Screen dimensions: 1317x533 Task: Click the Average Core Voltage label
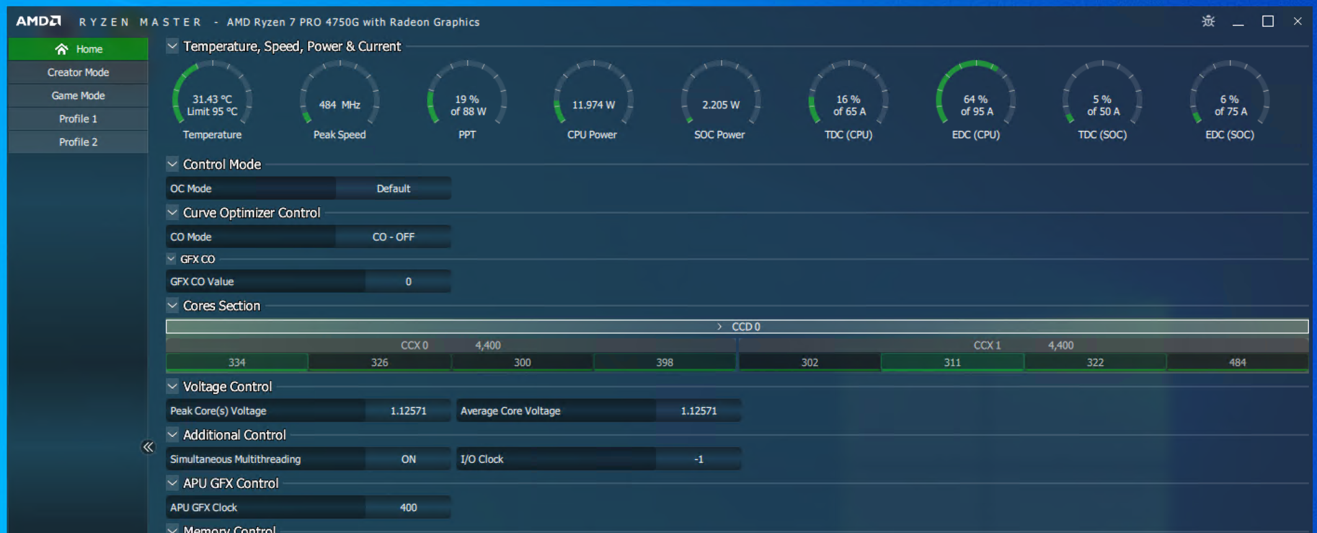[510, 411]
